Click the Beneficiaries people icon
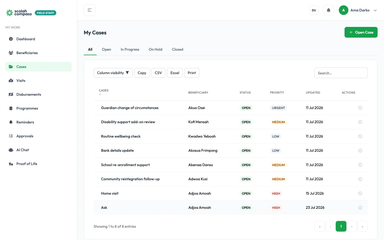Viewport: 384px width, 240px height. pyautogui.click(x=11, y=53)
